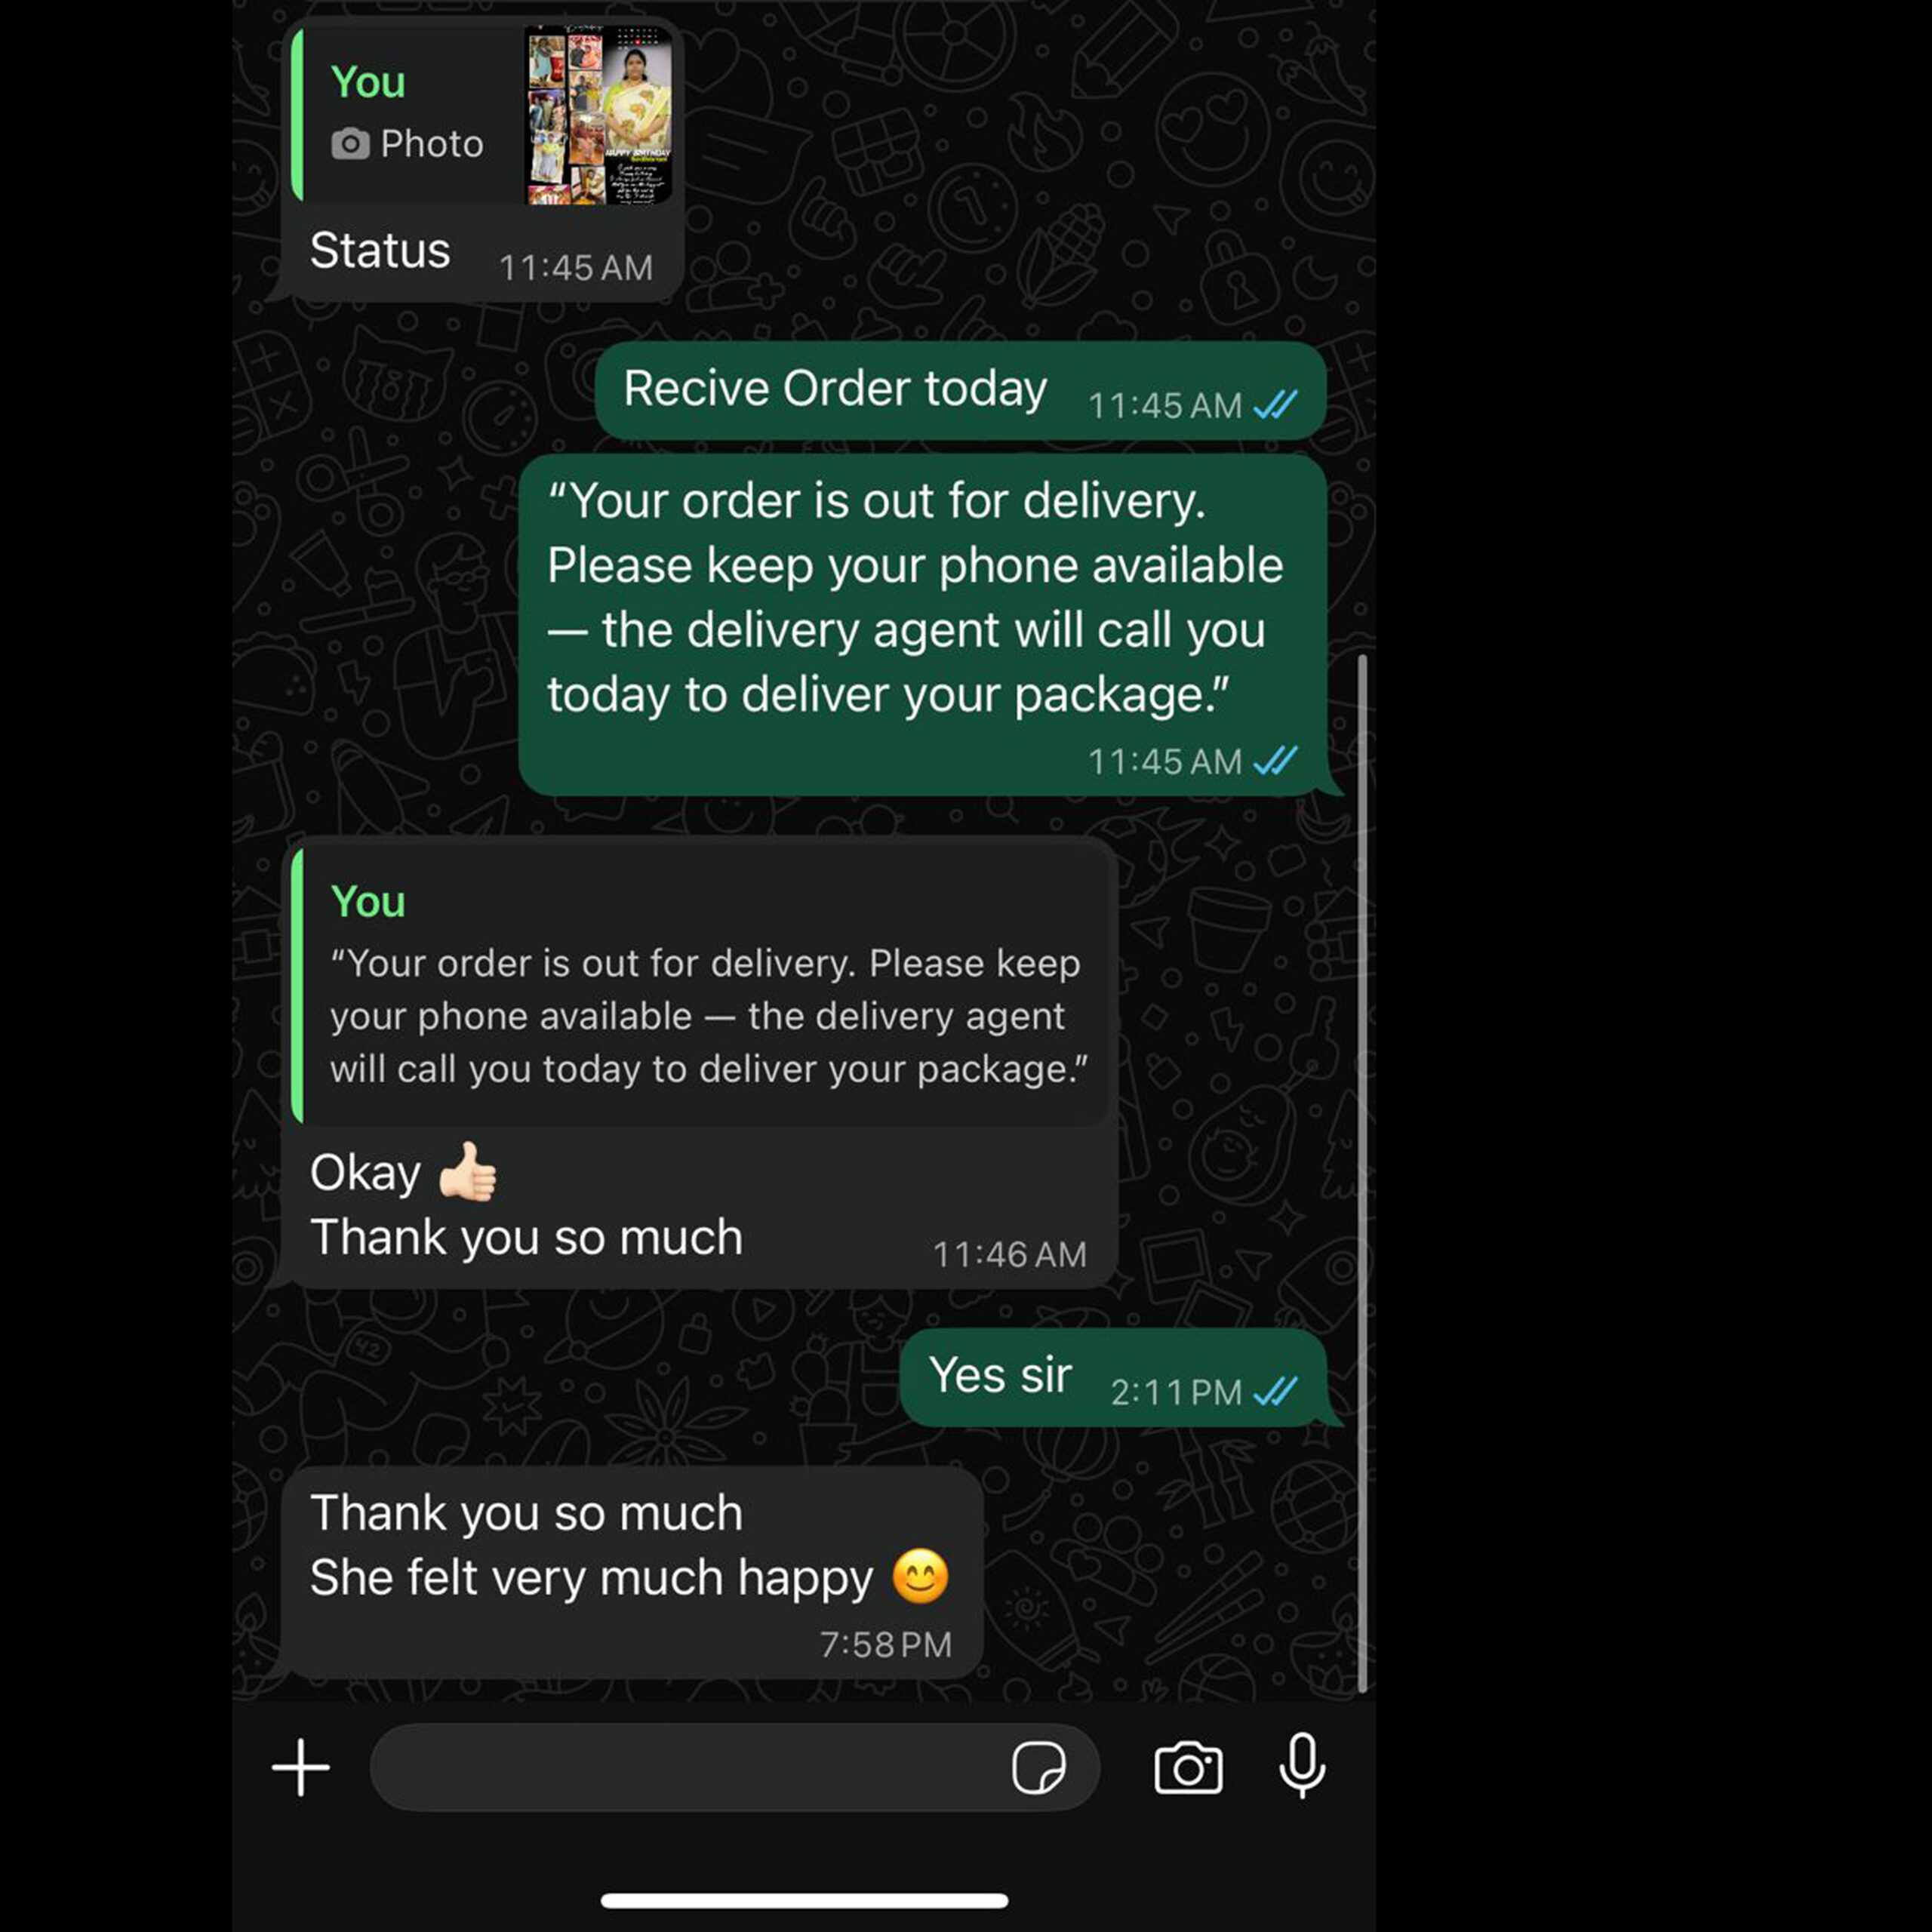Tap the thumbs up emoji after Okay
Image resolution: width=1932 pixels, height=1932 pixels.
point(468,1172)
